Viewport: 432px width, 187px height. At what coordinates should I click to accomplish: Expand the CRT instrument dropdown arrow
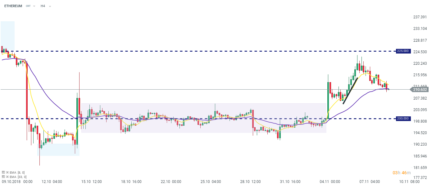tap(34, 6)
